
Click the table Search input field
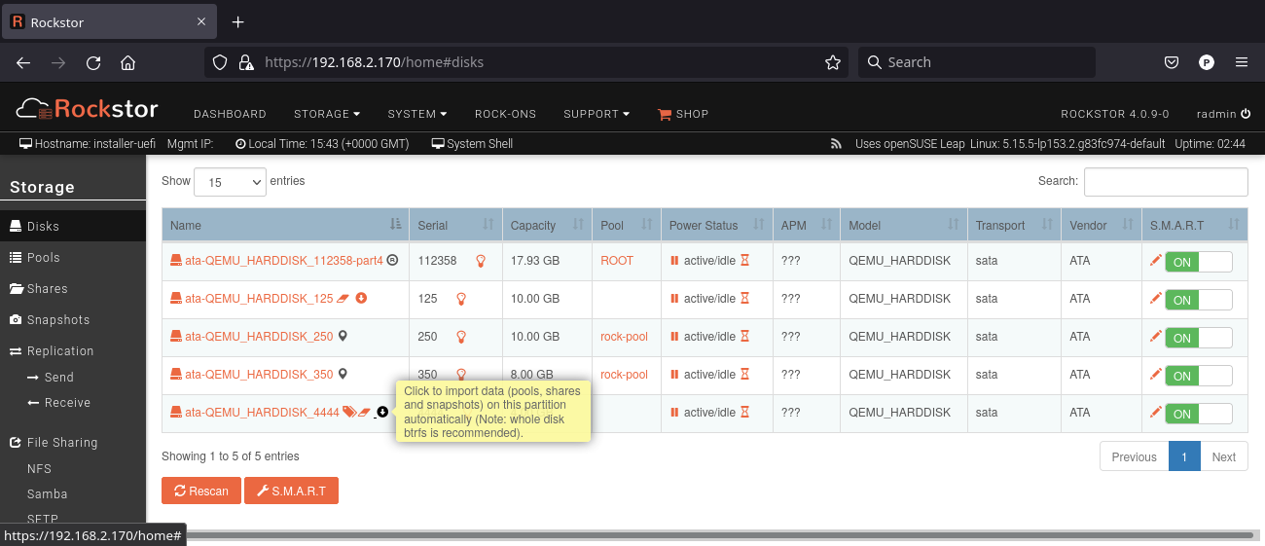[x=1165, y=182]
